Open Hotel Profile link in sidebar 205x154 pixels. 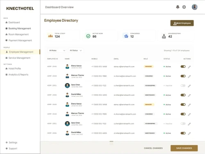(15, 69)
